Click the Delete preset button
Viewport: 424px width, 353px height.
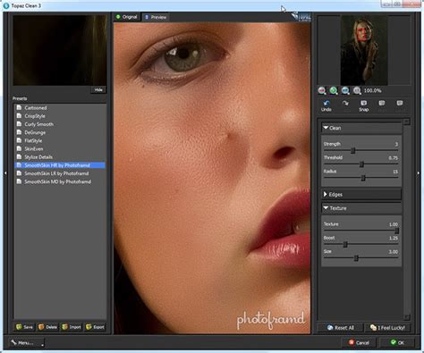click(47, 327)
